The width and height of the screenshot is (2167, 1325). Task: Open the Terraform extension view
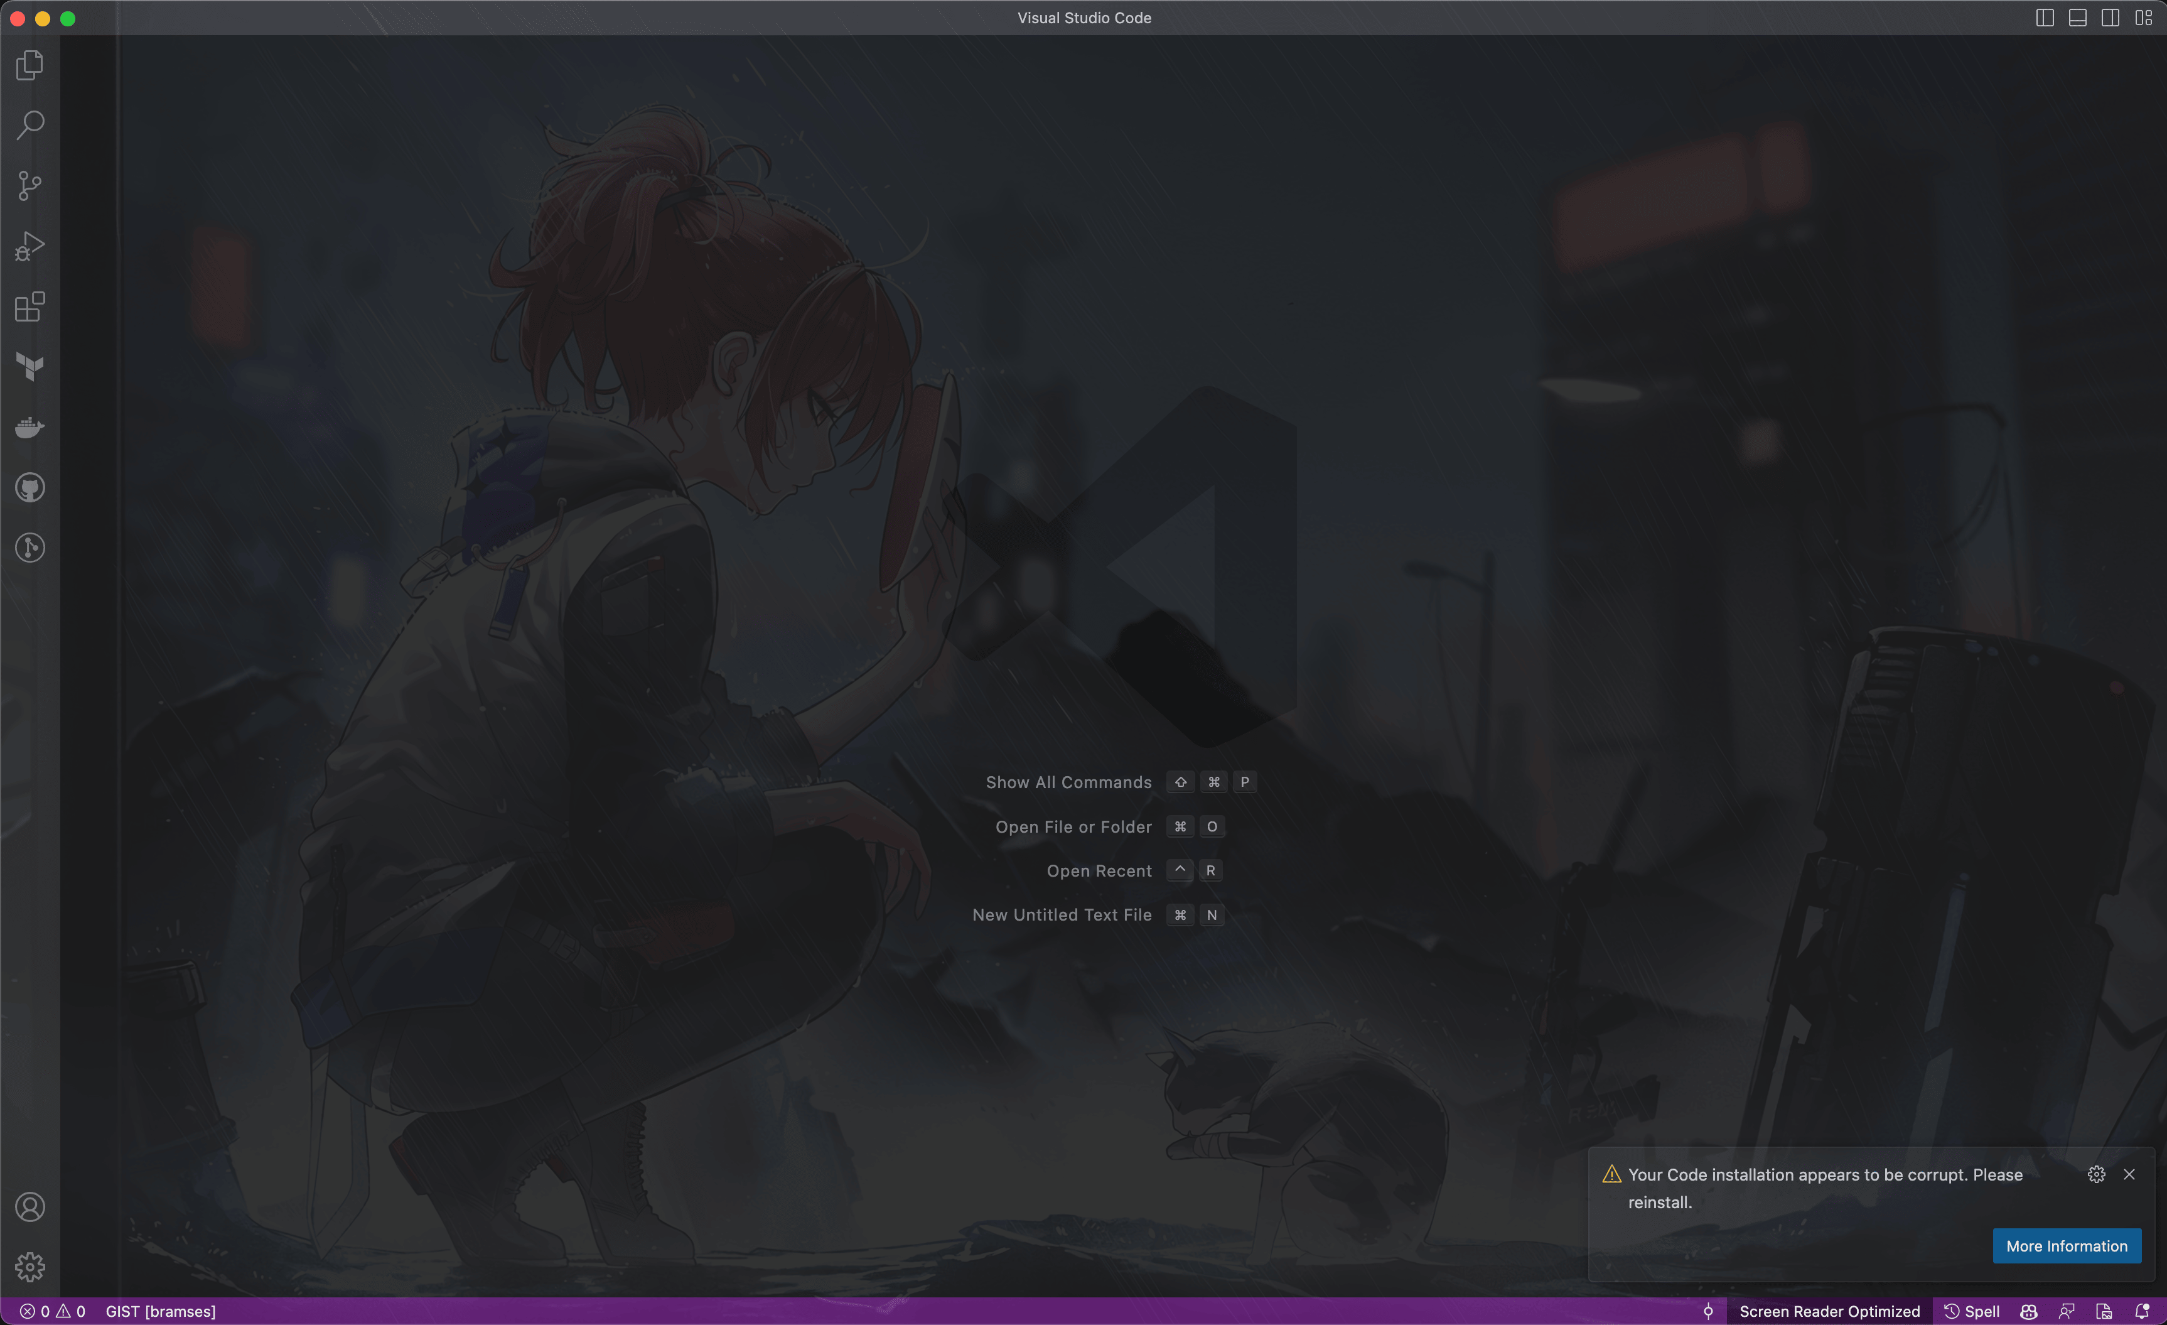click(30, 367)
